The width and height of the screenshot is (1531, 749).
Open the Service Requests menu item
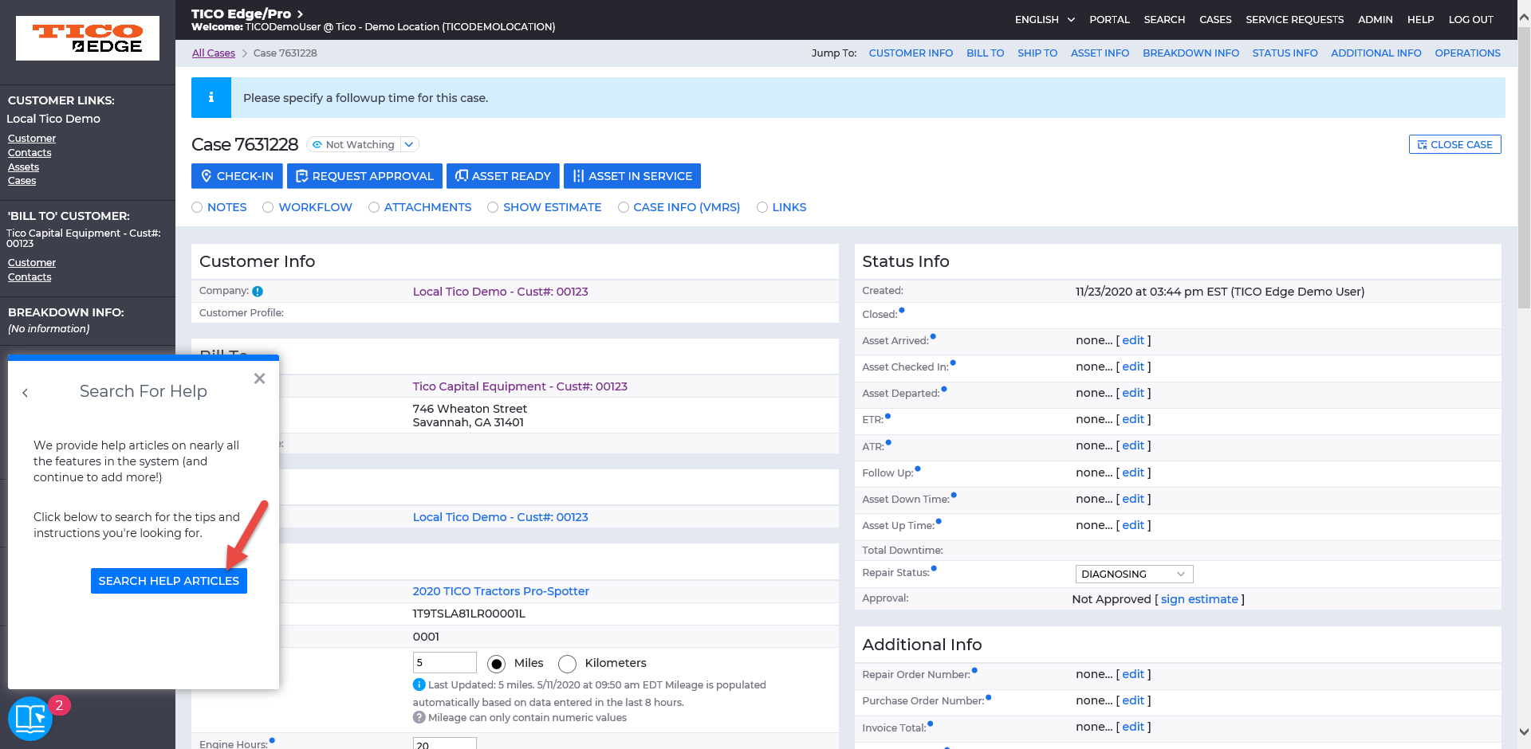point(1294,19)
